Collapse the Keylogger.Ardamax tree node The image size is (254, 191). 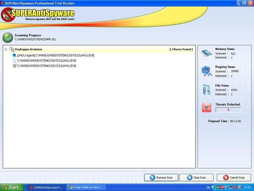coord(6,49)
